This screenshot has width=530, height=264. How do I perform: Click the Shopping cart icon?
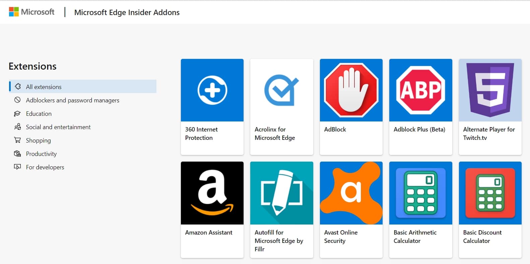[17, 140]
